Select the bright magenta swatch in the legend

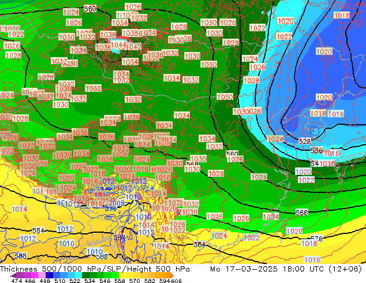35,275
